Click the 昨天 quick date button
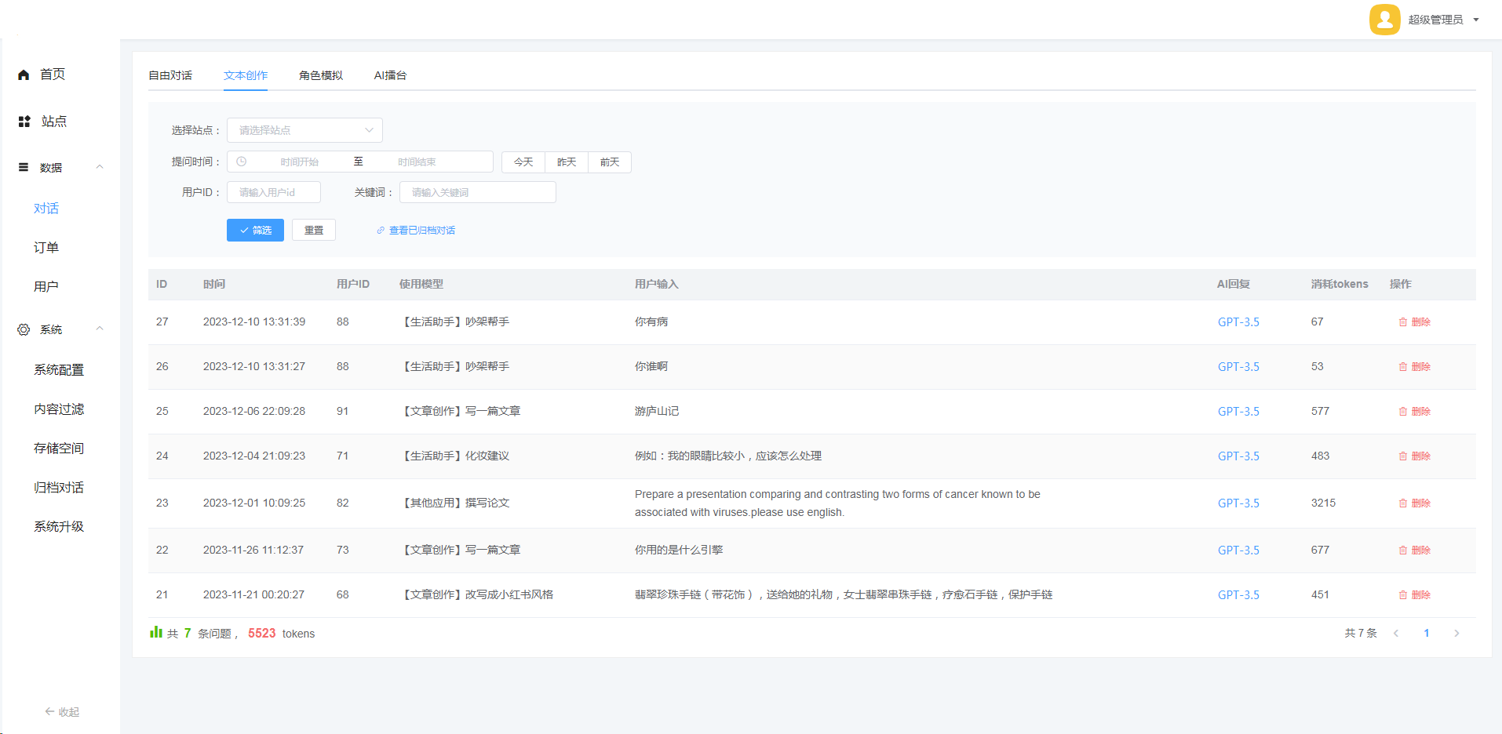Screen dimensions: 1502x734 pos(567,162)
